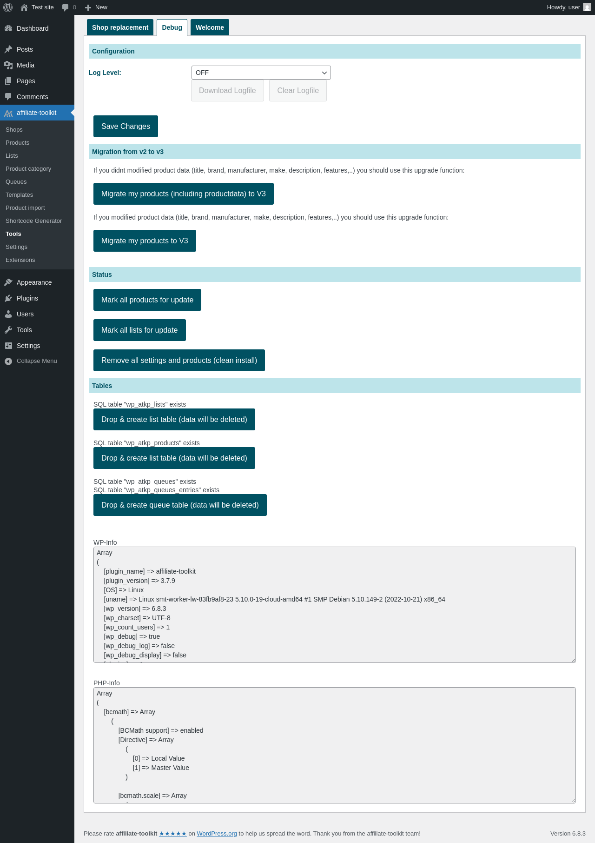595x843 pixels.
Task: Drop and create table under wp_atkp_products
Action: [x=174, y=458]
